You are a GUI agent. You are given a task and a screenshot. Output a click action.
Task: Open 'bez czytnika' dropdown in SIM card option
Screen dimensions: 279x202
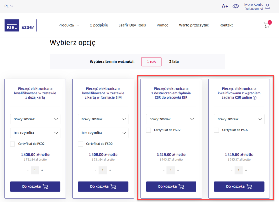(x=103, y=133)
